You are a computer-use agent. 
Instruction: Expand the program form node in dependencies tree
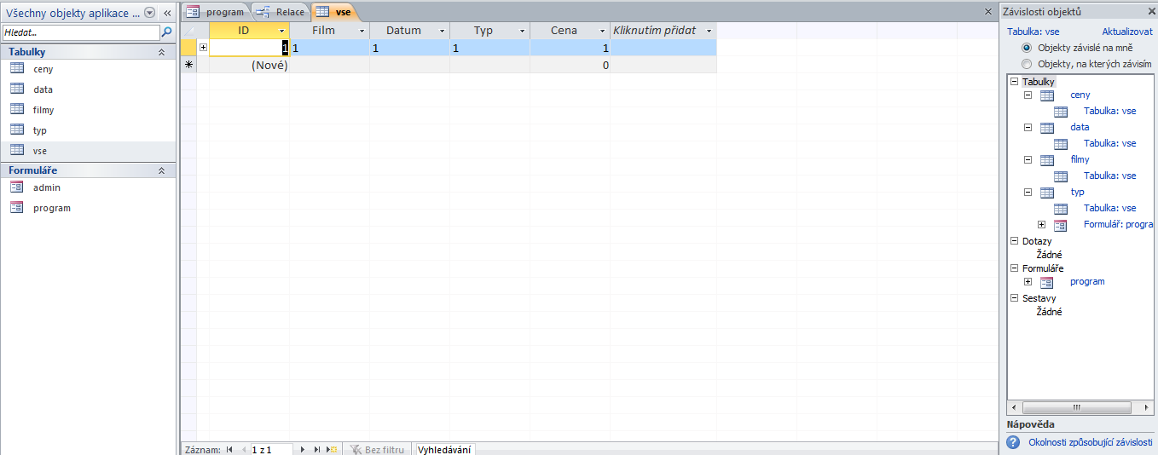coord(1028,282)
